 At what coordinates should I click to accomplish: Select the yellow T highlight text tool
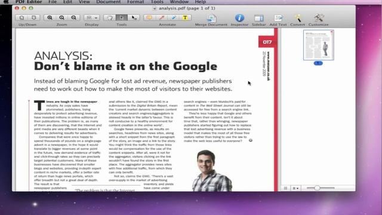pos(185,17)
